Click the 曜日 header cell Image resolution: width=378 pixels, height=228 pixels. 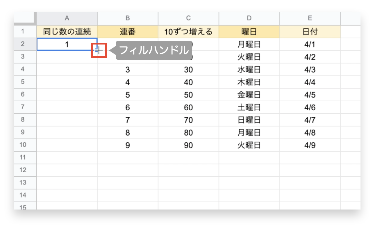click(x=249, y=31)
